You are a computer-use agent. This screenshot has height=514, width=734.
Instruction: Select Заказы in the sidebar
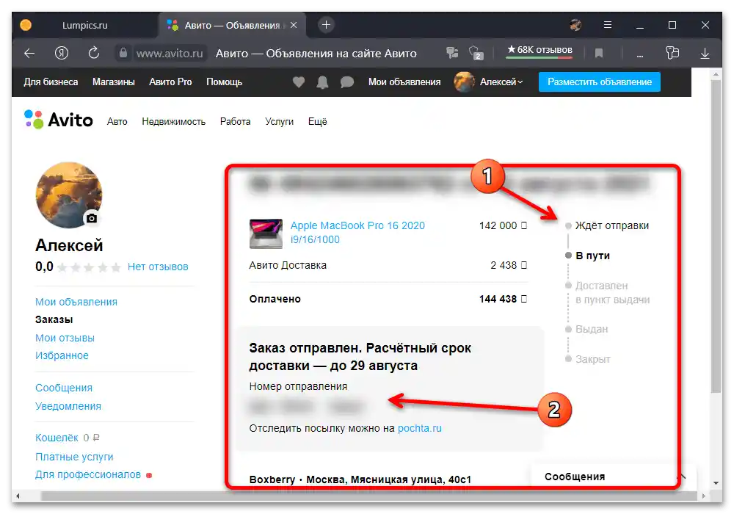tap(54, 319)
